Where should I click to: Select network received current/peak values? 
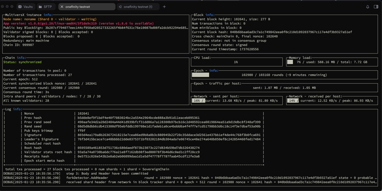337,101
